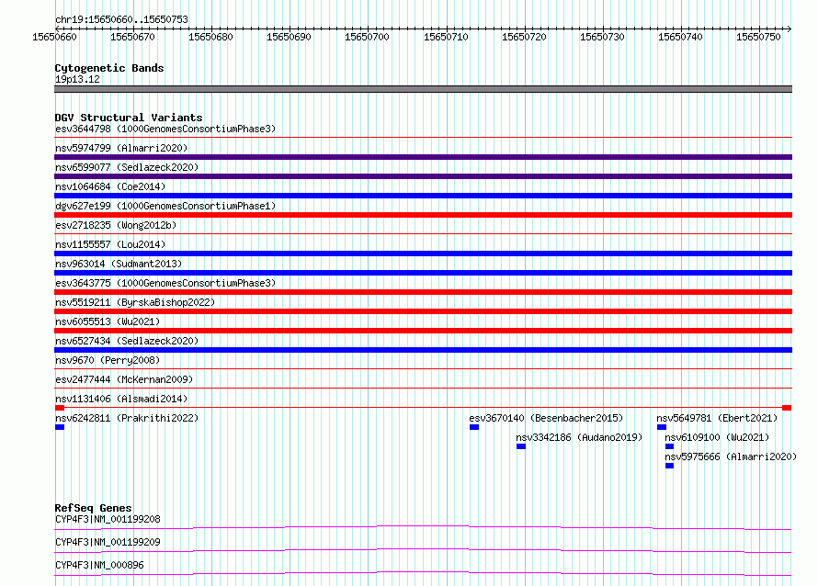Click the red dgv627e199 variant bar

click(x=423, y=215)
